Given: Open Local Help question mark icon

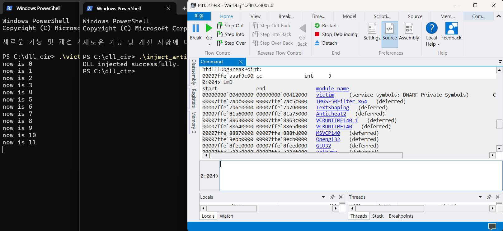Looking at the screenshot, I should click(432, 28).
